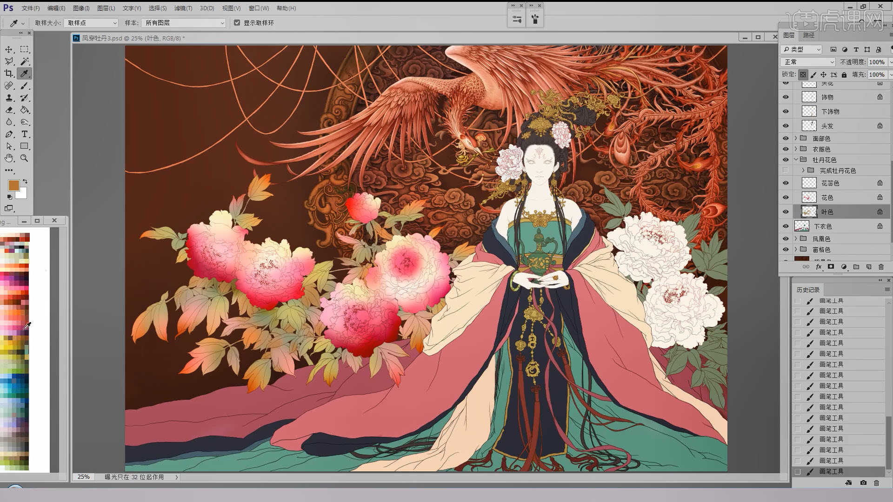Open the 样本 所有图层 dropdown

184,23
